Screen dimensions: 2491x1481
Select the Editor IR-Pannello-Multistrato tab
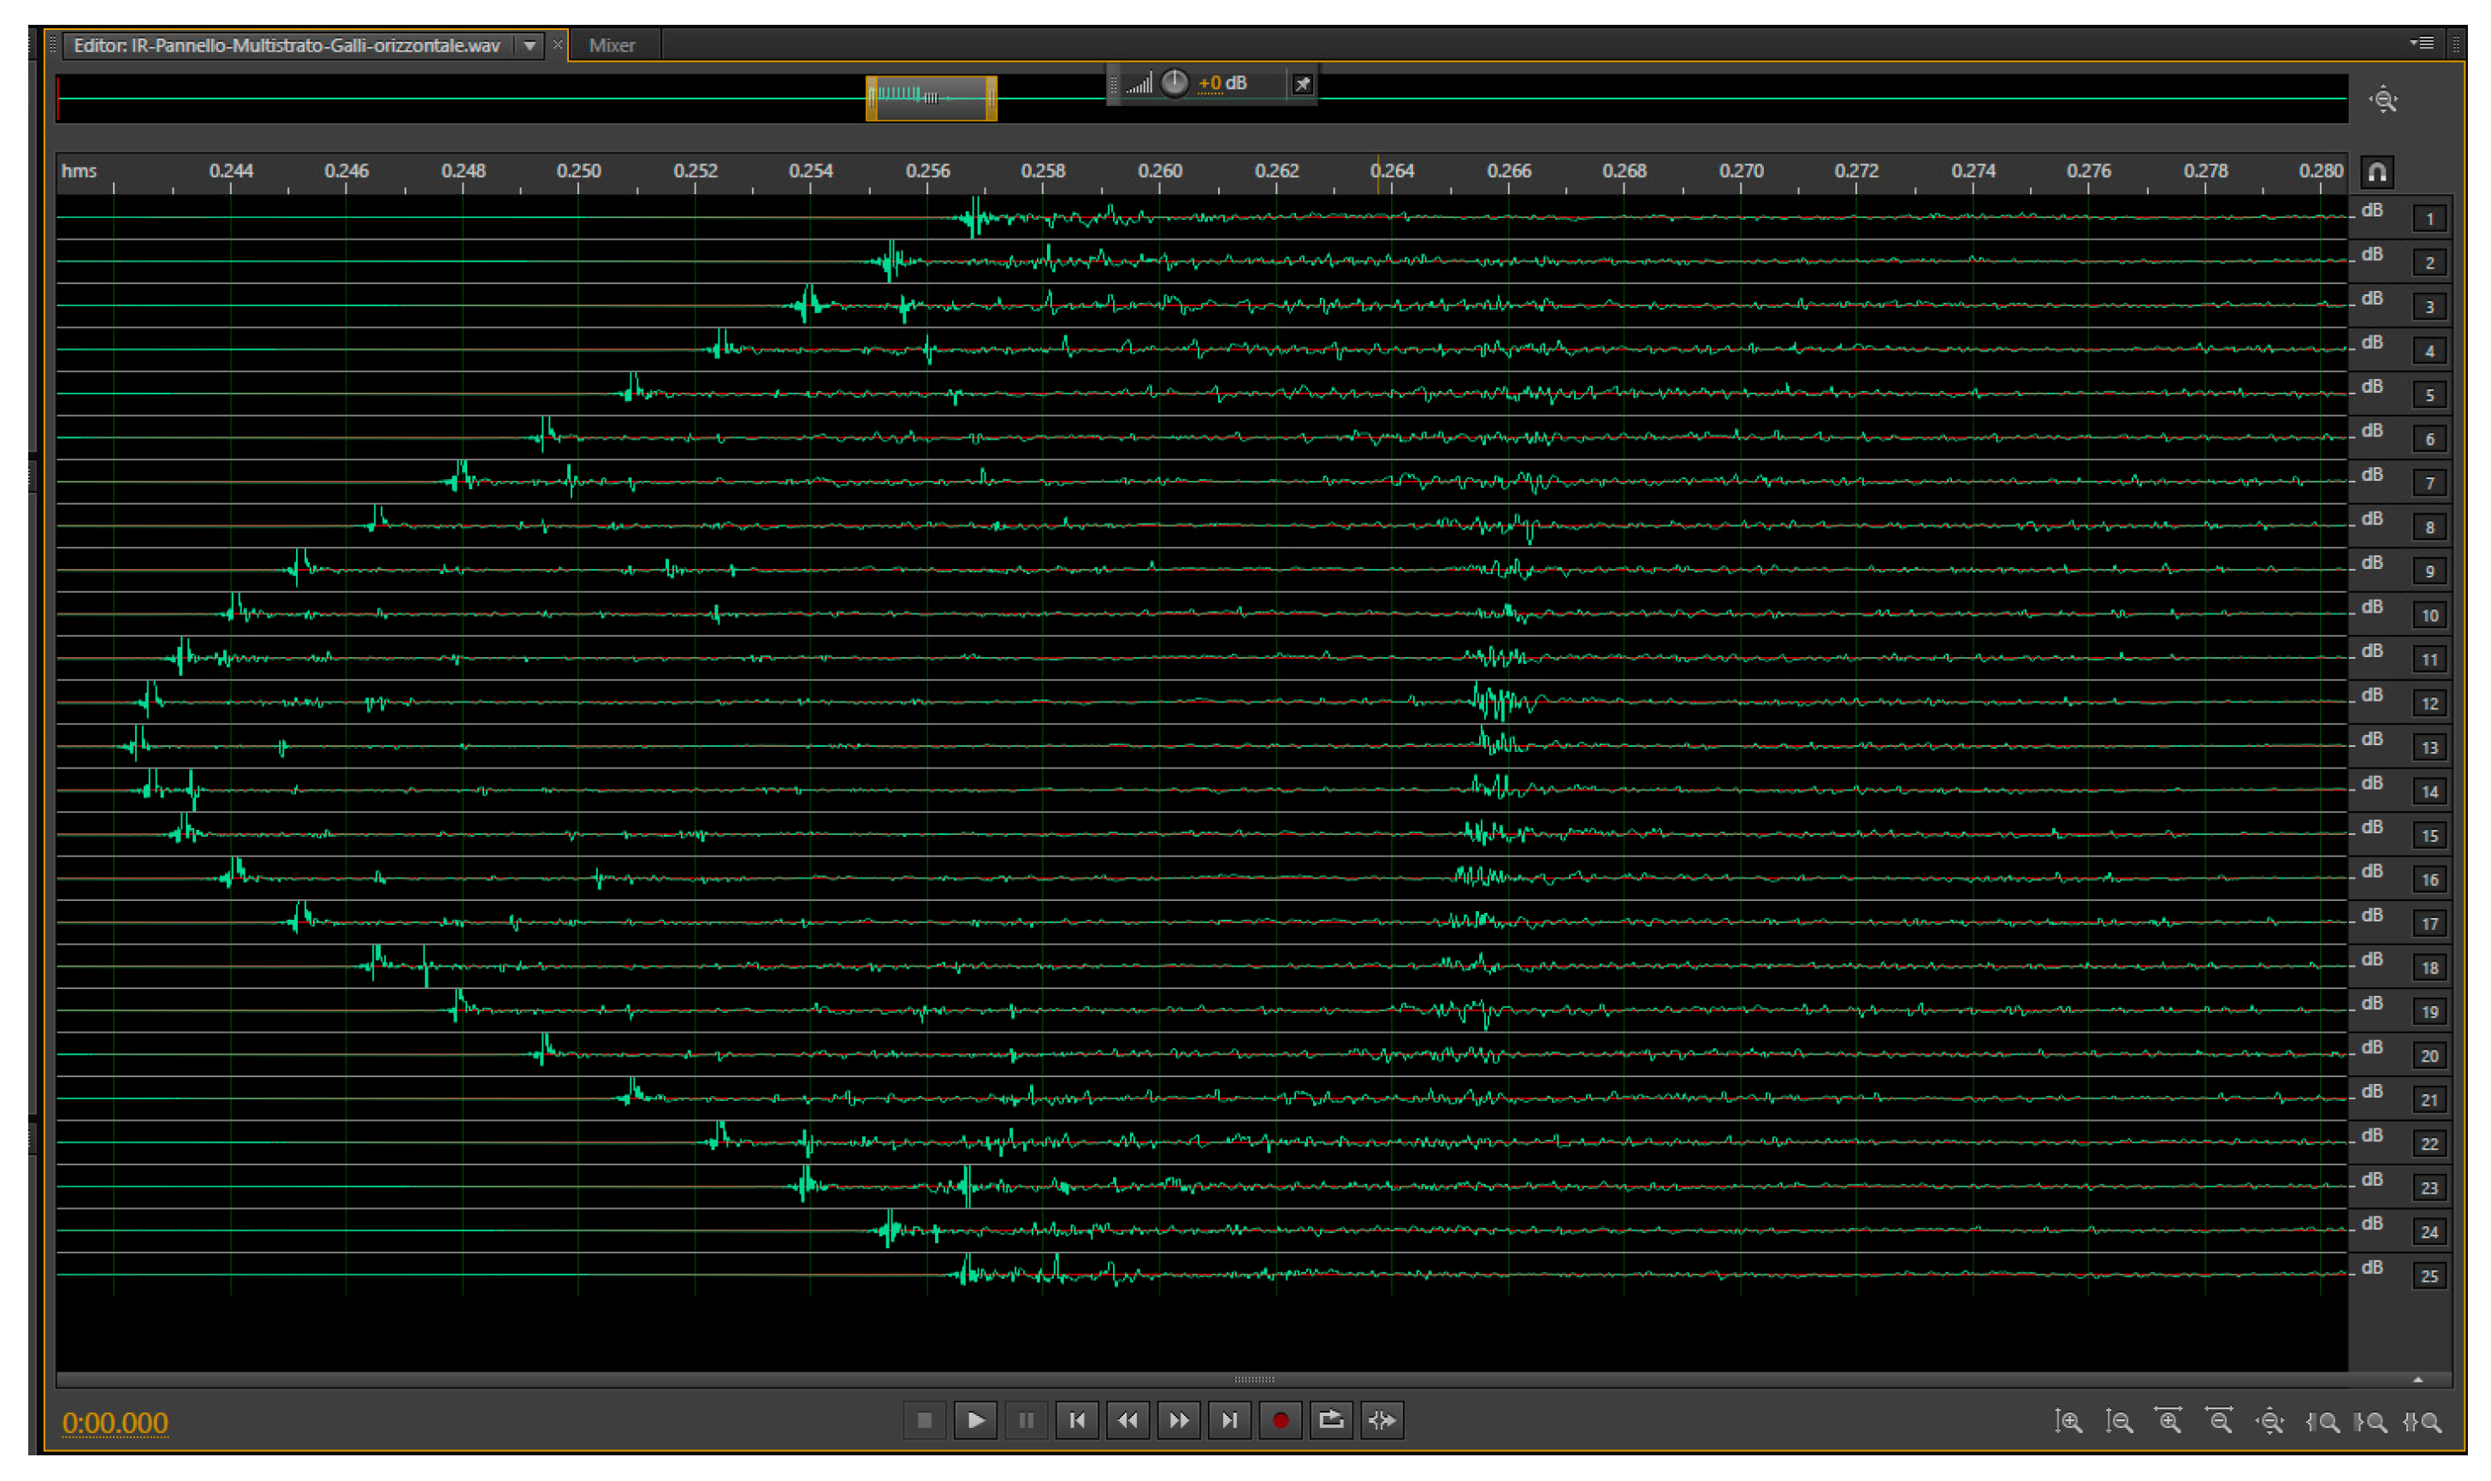click(287, 44)
